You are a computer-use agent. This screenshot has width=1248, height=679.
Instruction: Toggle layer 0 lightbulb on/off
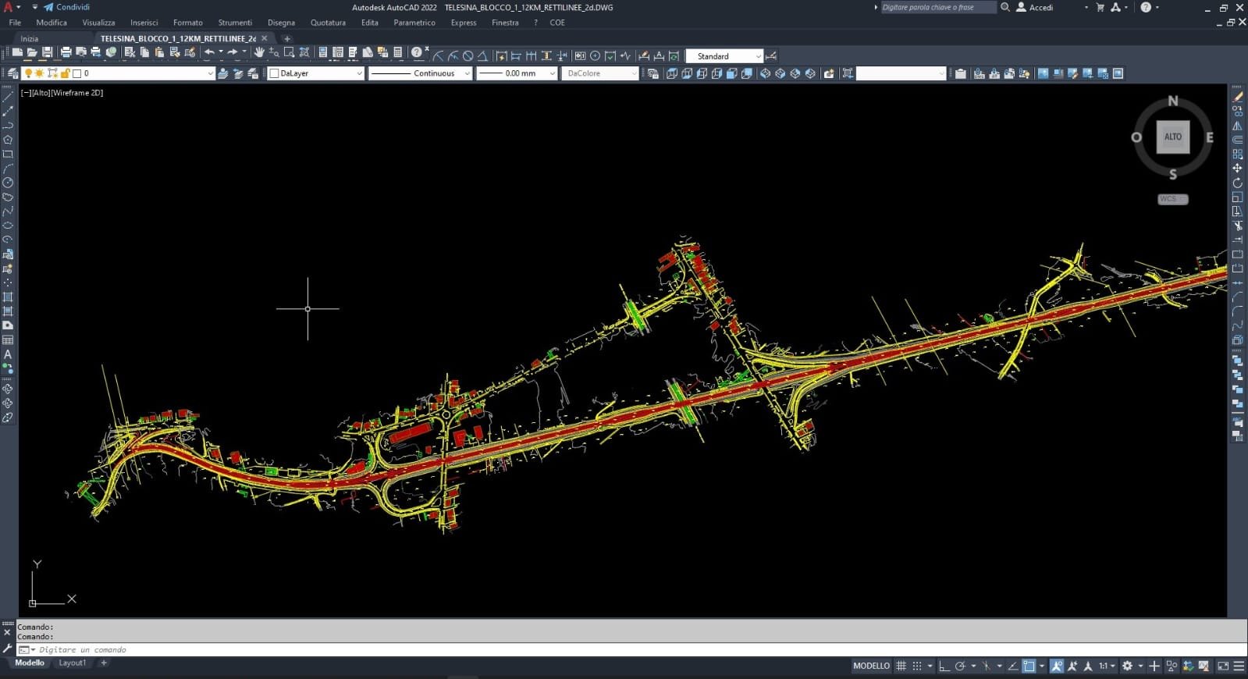point(29,73)
